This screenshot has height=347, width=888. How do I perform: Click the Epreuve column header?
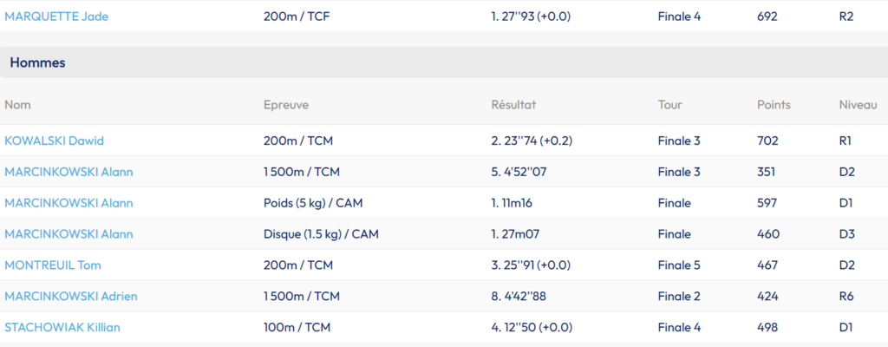pyautogui.click(x=286, y=105)
